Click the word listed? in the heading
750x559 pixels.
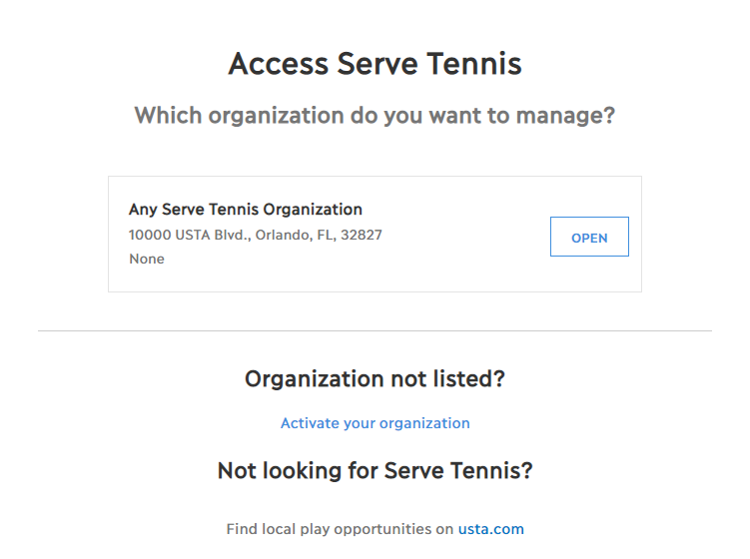[469, 378]
